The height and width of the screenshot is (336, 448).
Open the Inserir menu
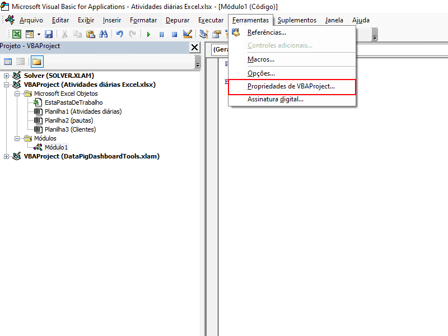click(112, 20)
